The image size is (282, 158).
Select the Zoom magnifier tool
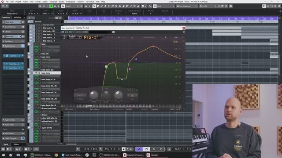tap(120, 6)
